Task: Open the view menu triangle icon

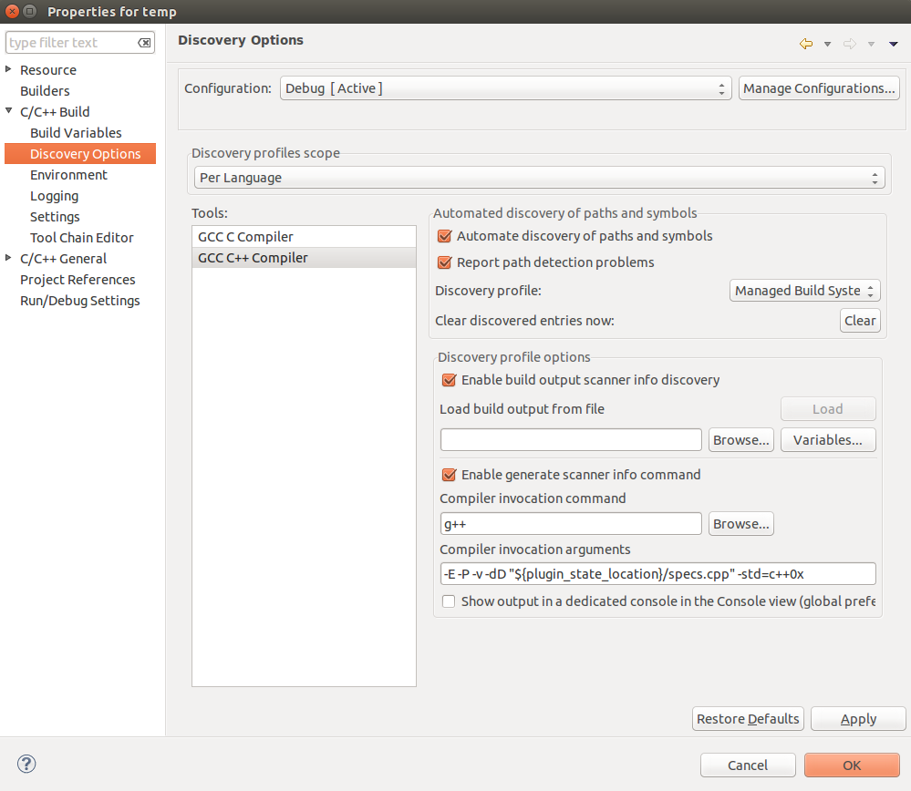Action: [894, 44]
